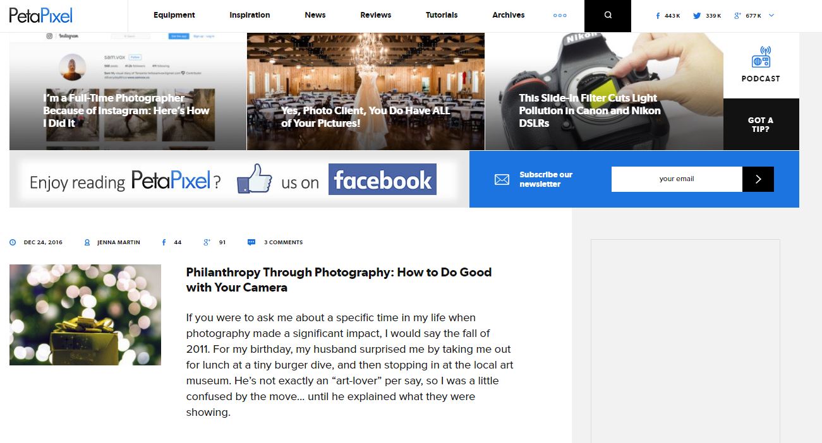Viewport: 822px width, 443px height.
Task: Click the author profile icon next to Jenna Martin
Action: [87, 242]
